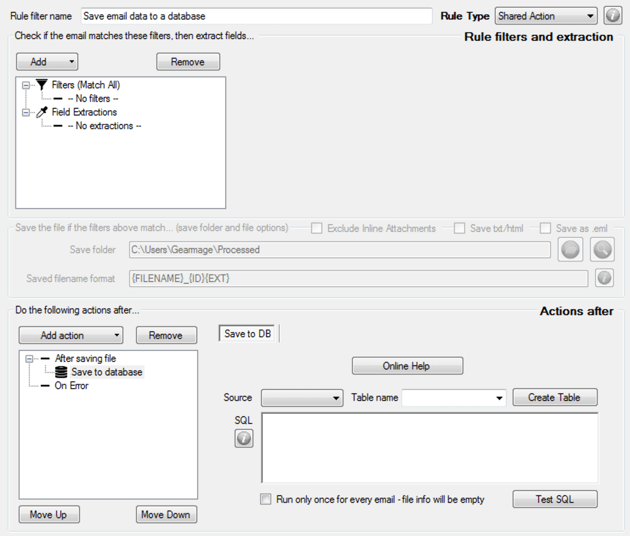Click the SQL info icon
Viewport: 630px width, 536px height.
point(244,438)
